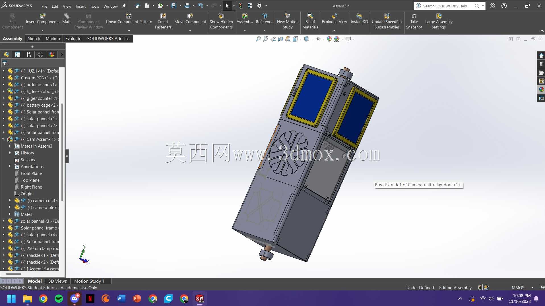Expand arduino uno<1> component
Screen dimensions: 545x306
coord(3,85)
